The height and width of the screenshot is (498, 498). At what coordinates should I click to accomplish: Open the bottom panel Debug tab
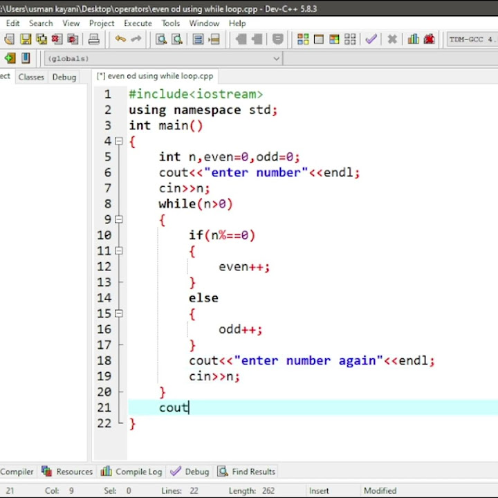point(190,472)
